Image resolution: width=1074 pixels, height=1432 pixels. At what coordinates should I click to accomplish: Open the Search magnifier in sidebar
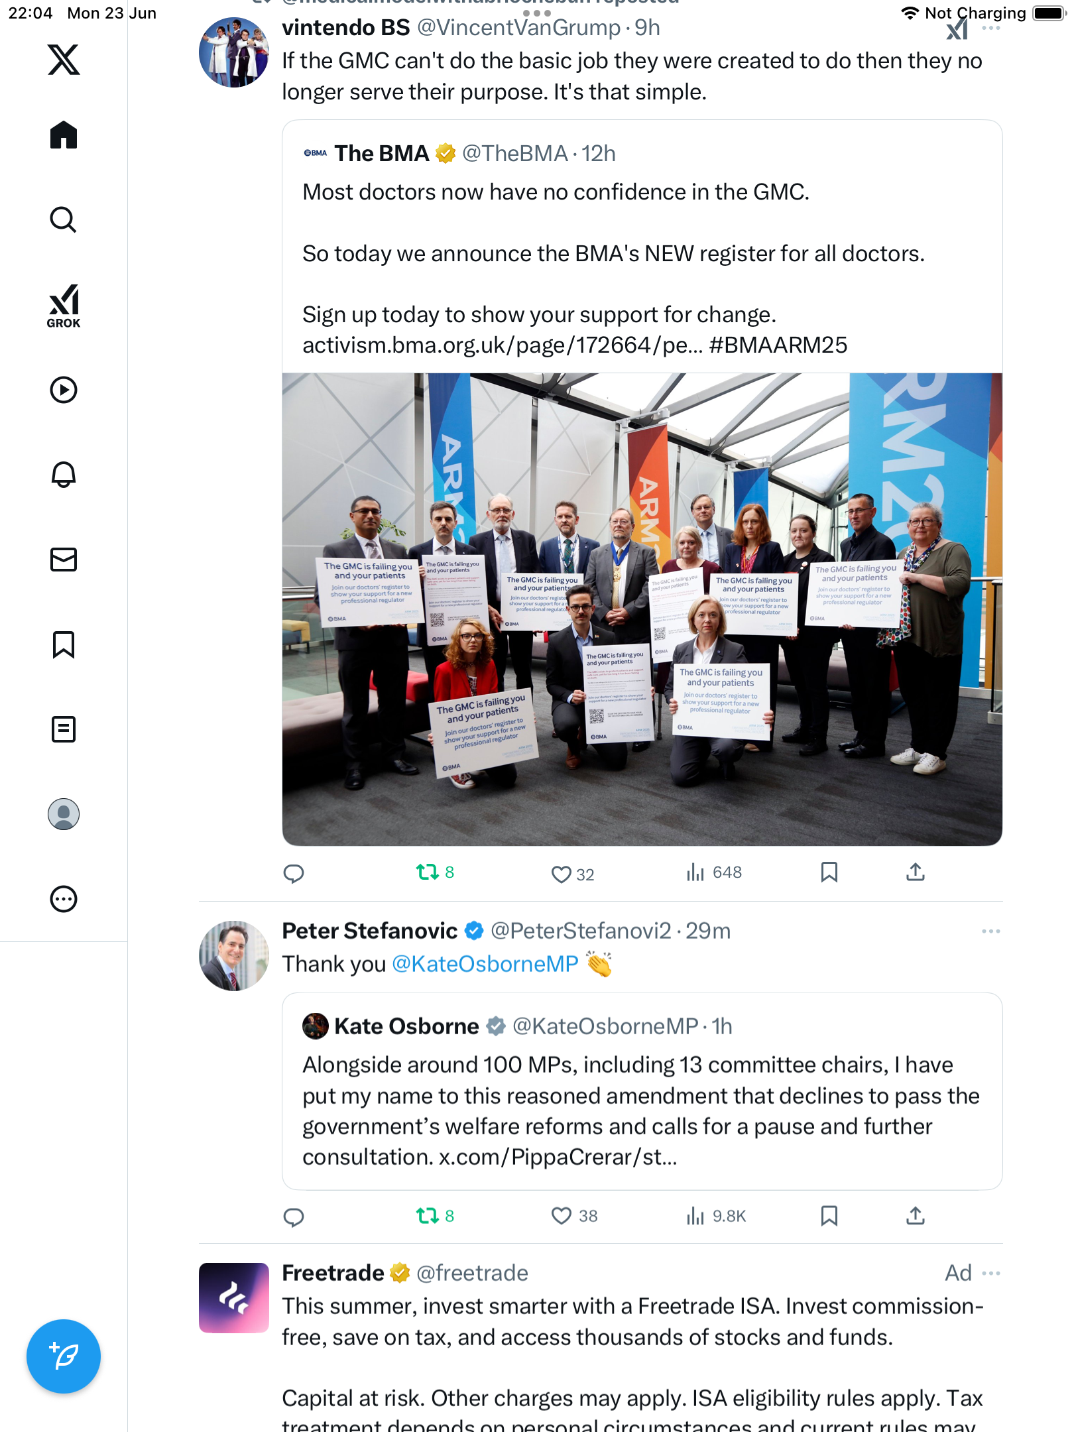(x=64, y=219)
